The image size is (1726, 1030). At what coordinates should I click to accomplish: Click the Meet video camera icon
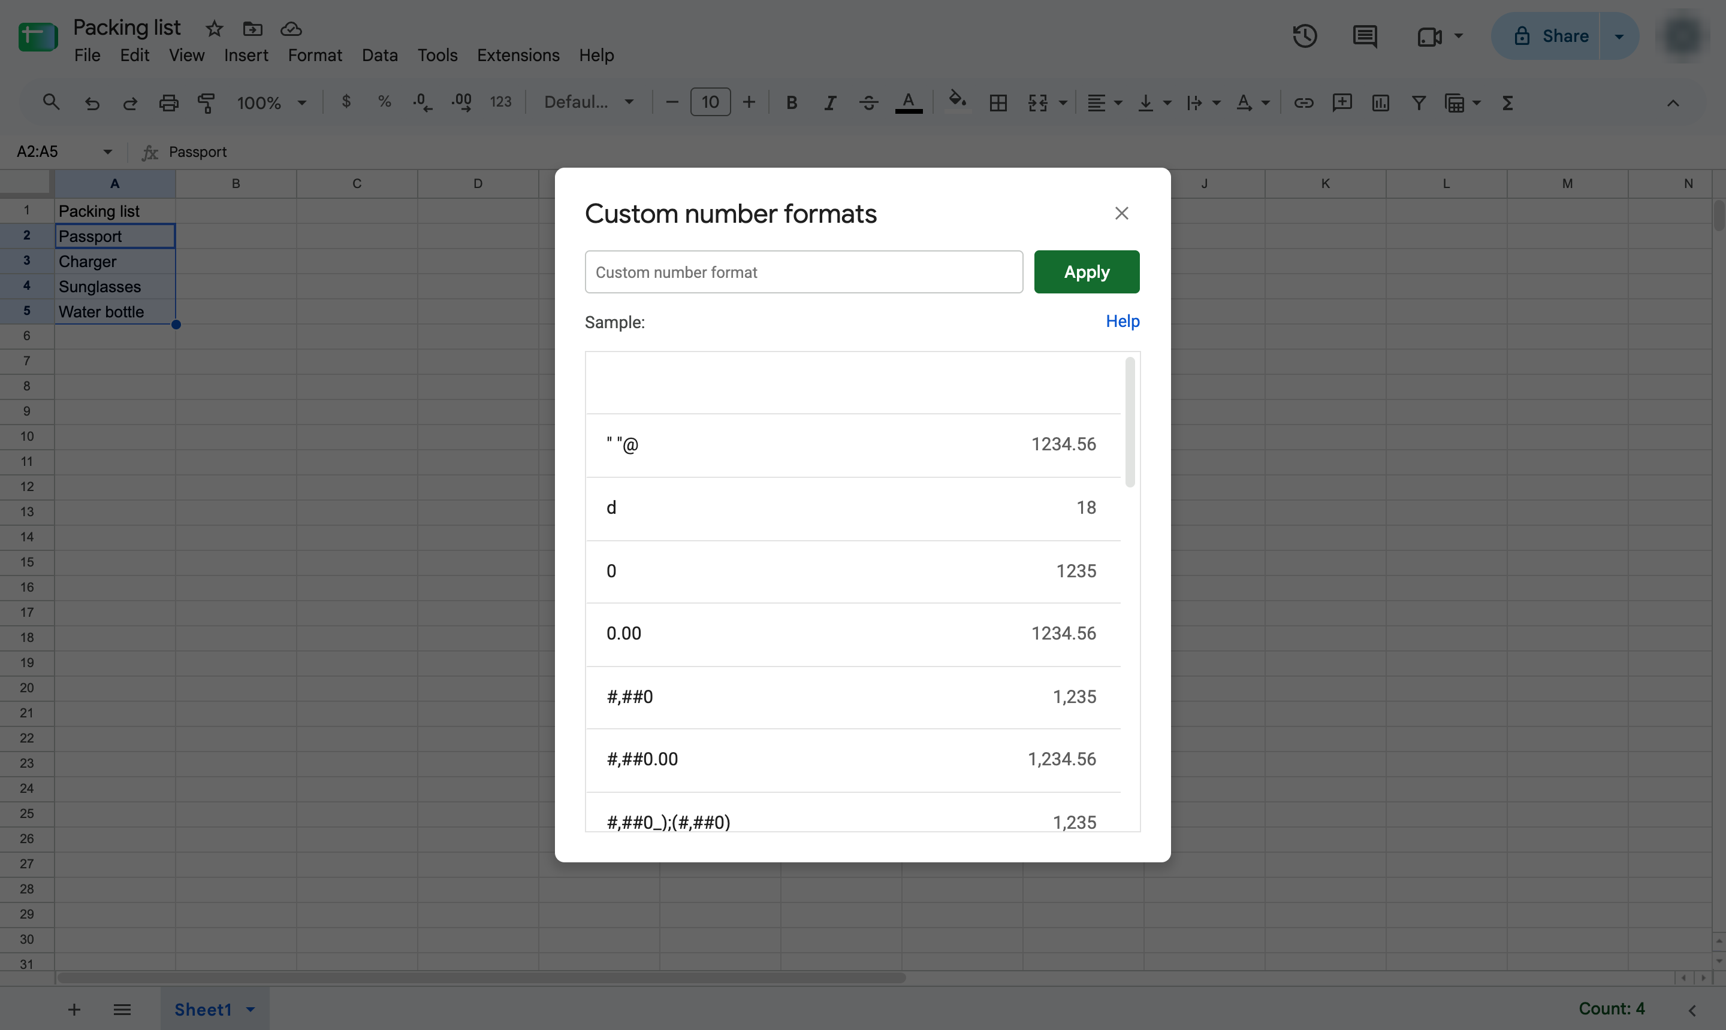pyautogui.click(x=1429, y=36)
